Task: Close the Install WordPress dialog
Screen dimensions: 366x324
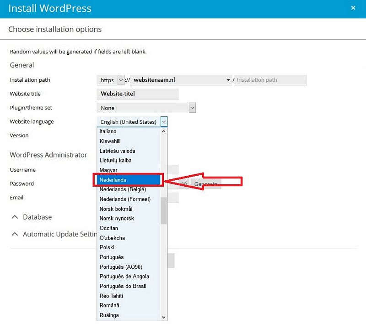Action: coord(353,8)
